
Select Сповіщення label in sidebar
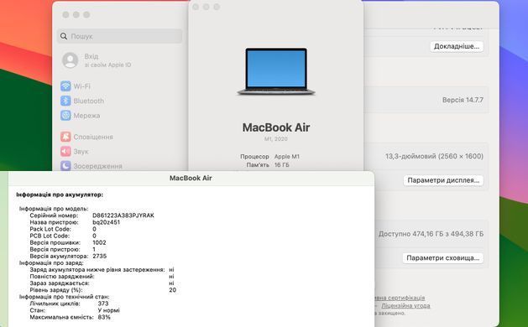[x=93, y=137]
